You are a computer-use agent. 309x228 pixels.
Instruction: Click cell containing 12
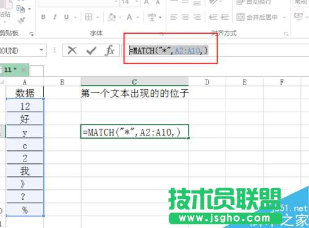coord(25,106)
